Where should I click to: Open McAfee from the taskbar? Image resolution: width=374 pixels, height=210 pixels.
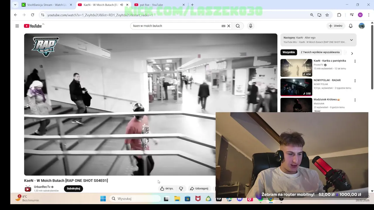[x=198, y=199]
